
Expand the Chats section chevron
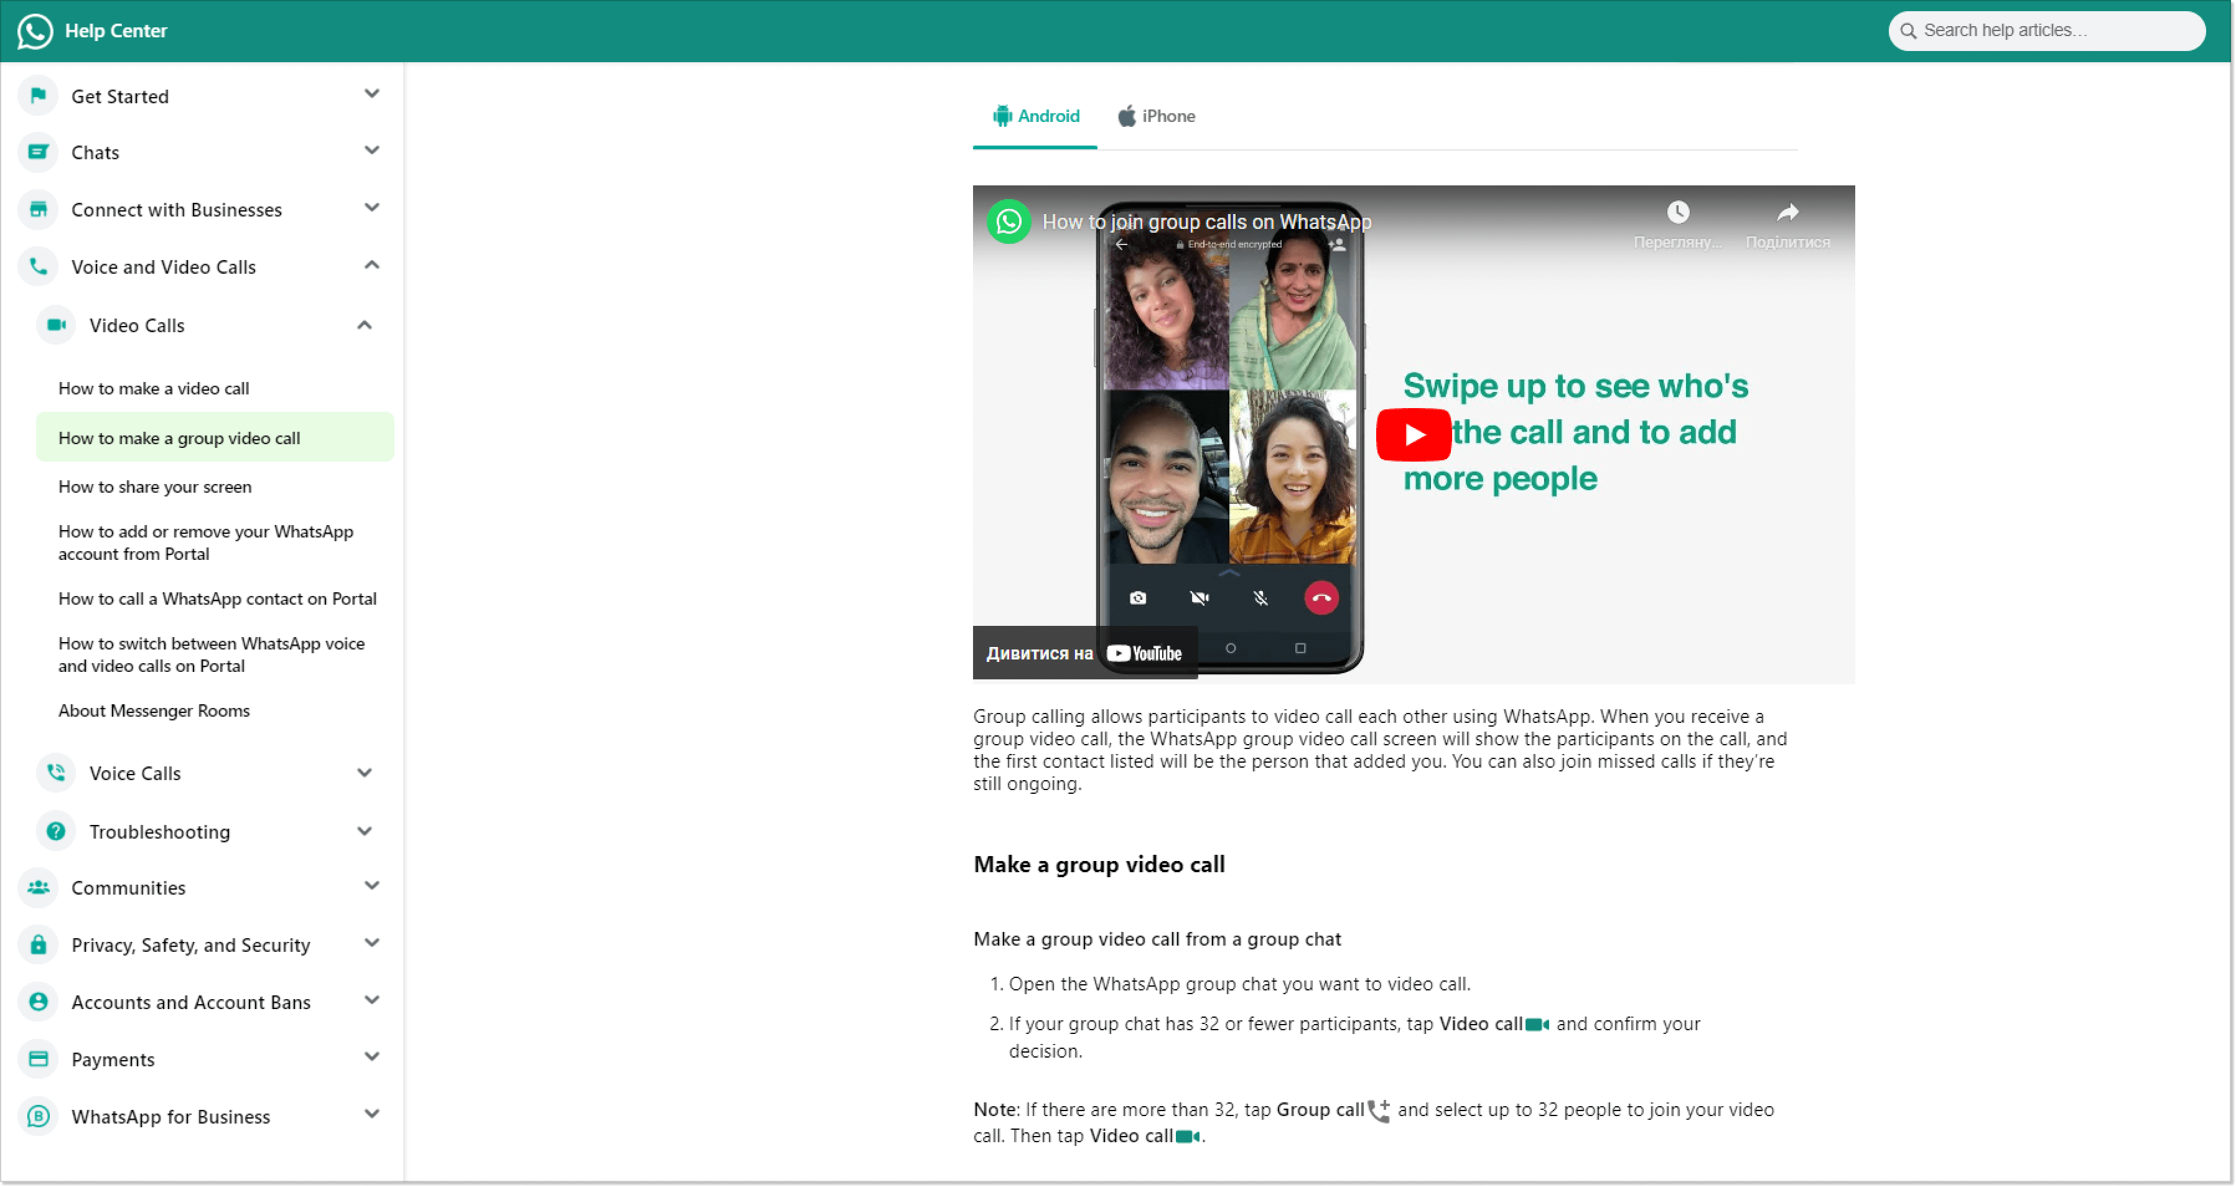point(371,151)
